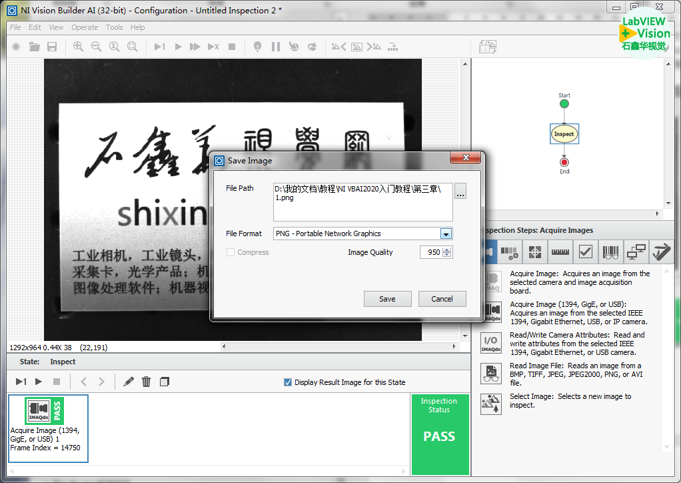The image size is (681, 483).
Task: Expand the File Format dropdown
Action: click(446, 234)
